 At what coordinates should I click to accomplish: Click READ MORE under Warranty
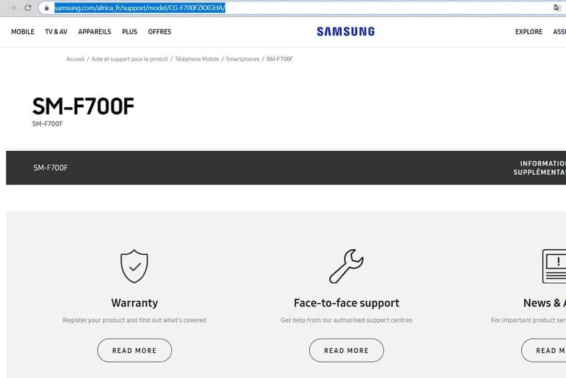(x=134, y=350)
